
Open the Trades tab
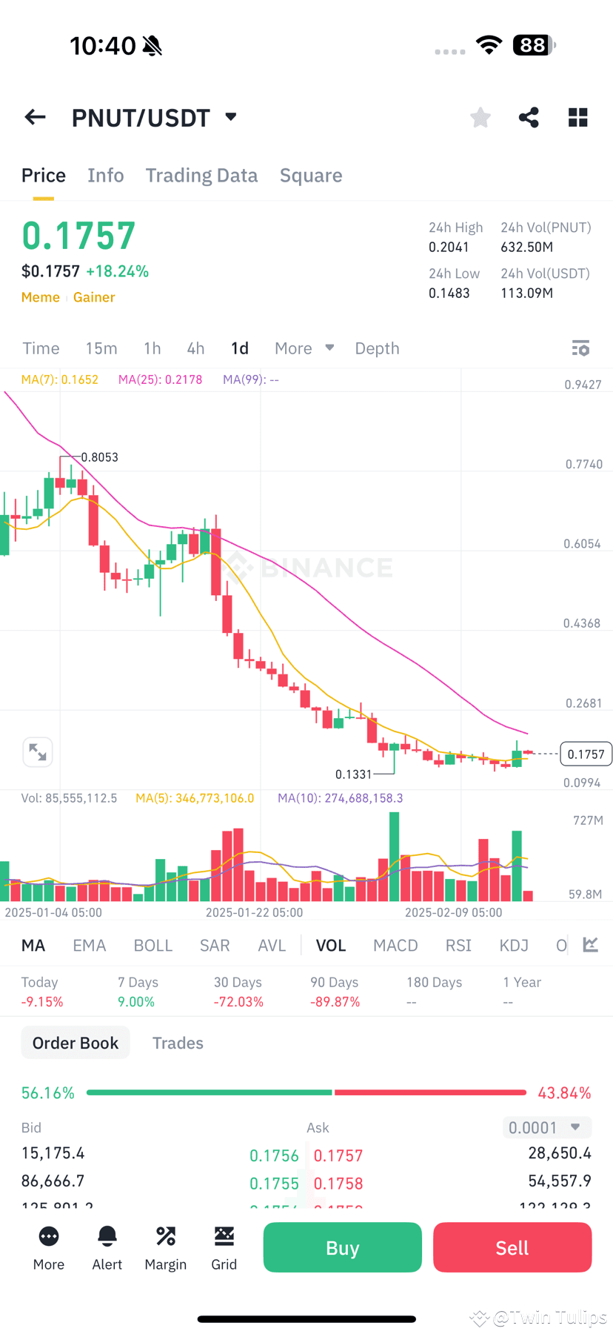coord(178,1042)
